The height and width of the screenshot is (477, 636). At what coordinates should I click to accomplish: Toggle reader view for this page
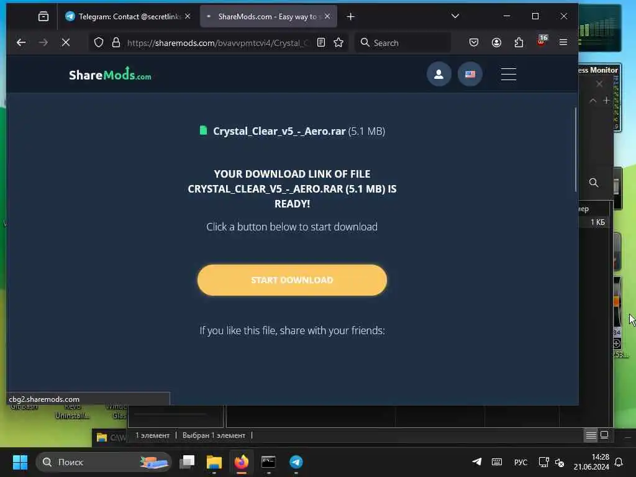tap(321, 43)
